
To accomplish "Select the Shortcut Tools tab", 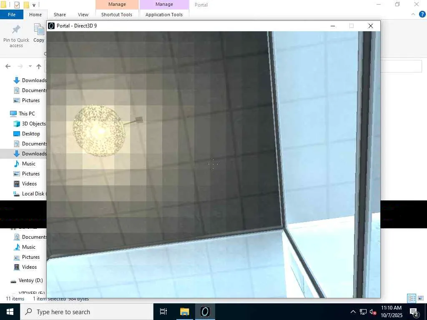I will tap(117, 15).
